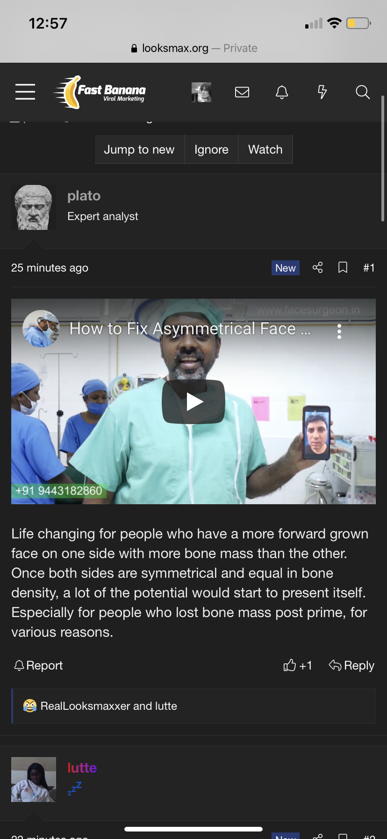Reply to plato's post

[x=351, y=665]
